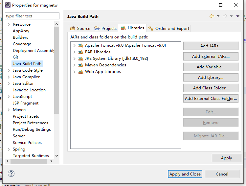Click the Apache Tomcat v9.0 library icon
Viewport: 246px width, 186px height.
click(81, 46)
